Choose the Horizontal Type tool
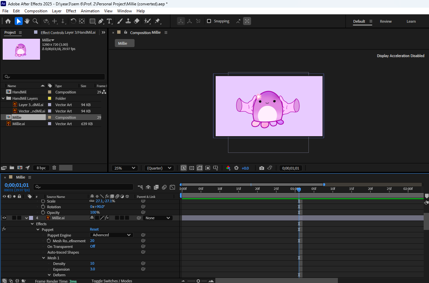The width and height of the screenshot is (429, 283). pos(109,21)
